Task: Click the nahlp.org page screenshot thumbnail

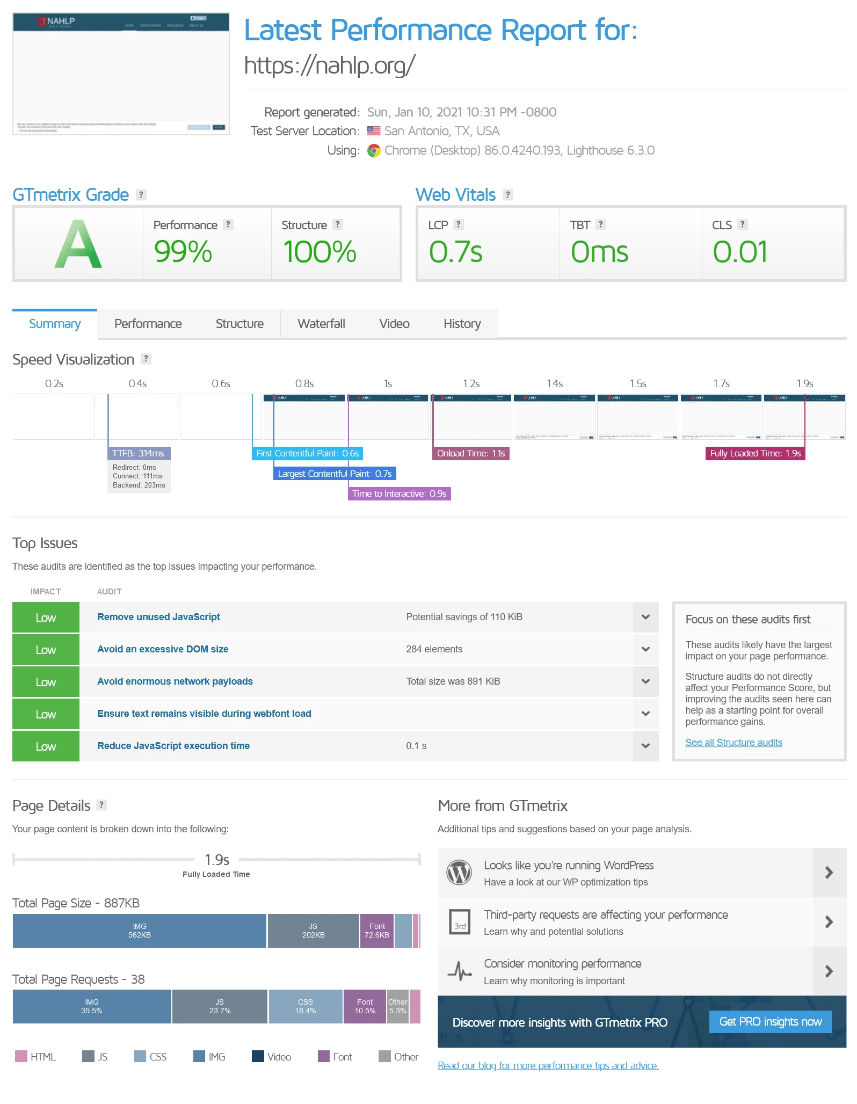Action: pos(121,74)
